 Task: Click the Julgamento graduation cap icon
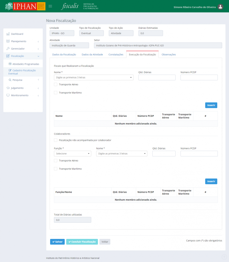(x=8, y=88)
